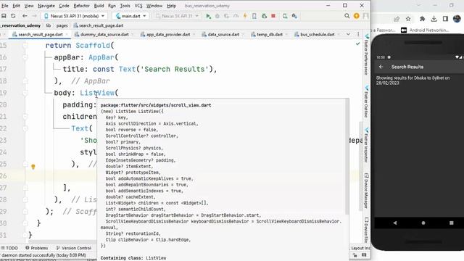
Task: Run the app with the green Run arrow
Action: click(x=208, y=16)
